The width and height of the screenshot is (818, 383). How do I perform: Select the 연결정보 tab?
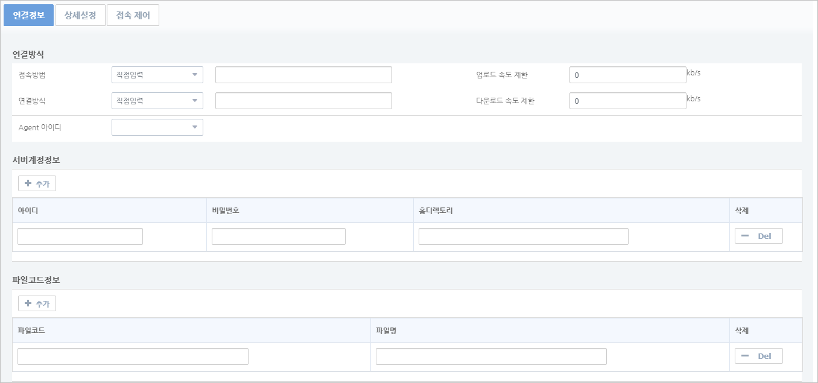[x=29, y=16]
